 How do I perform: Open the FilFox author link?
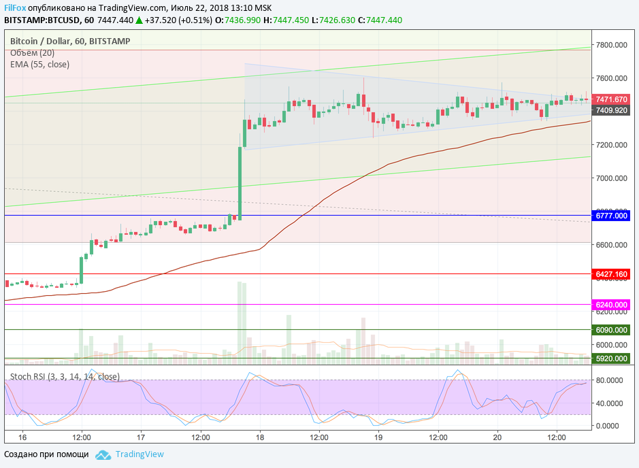(15, 7)
